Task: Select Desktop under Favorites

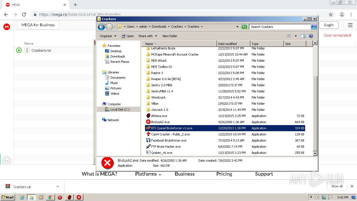Action: [x=116, y=51]
